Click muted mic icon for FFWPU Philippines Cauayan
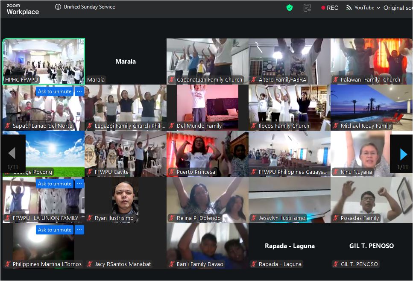The width and height of the screenshot is (413, 281). pyautogui.click(x=253, y=172)
